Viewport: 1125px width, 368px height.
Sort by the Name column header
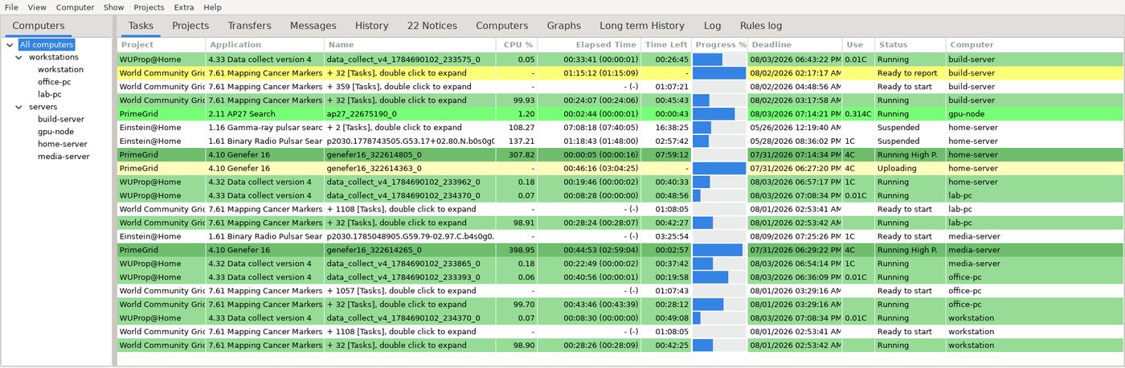coord(410,45)
